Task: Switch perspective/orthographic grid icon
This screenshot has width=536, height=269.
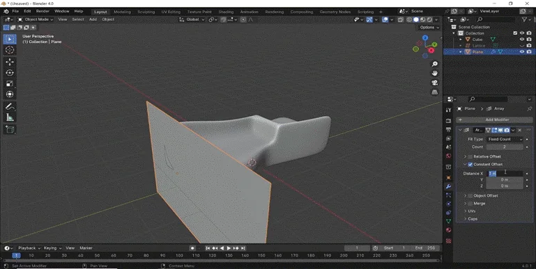Action: 434,92
